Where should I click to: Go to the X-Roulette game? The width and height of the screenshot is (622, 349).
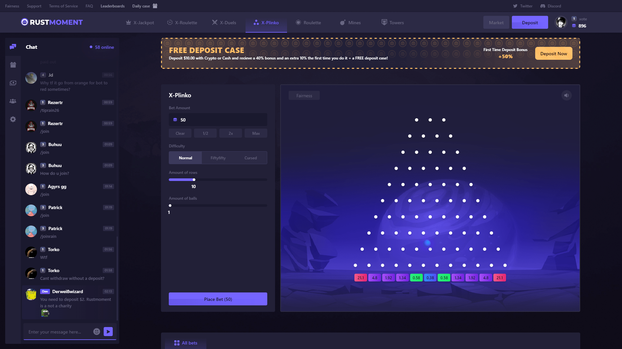point(182,23)
